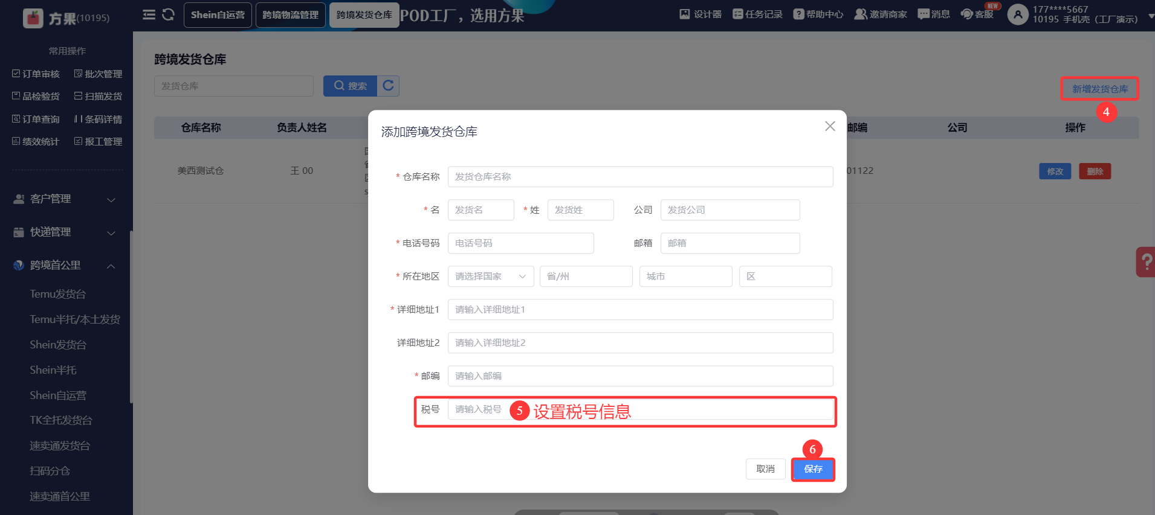This screenshot has height=515, width=1155.
Task: Click the 税号 input field
Action: [x=641, y=409]
